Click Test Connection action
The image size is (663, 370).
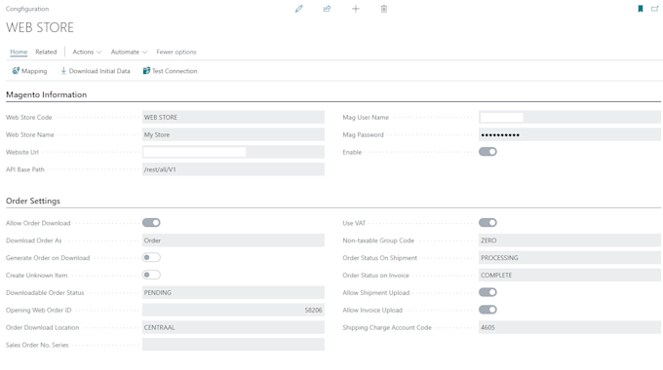point(170,71)
